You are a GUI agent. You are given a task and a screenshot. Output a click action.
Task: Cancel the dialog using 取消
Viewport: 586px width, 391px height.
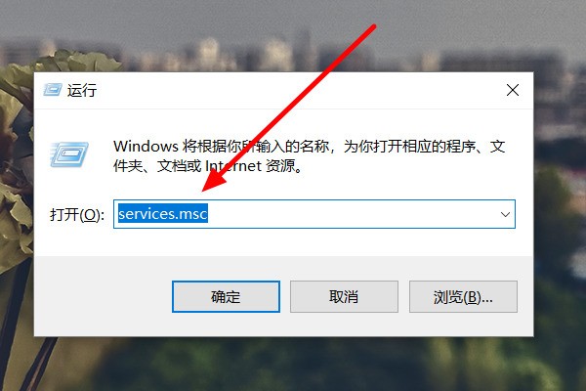click(x=344, y=297)
